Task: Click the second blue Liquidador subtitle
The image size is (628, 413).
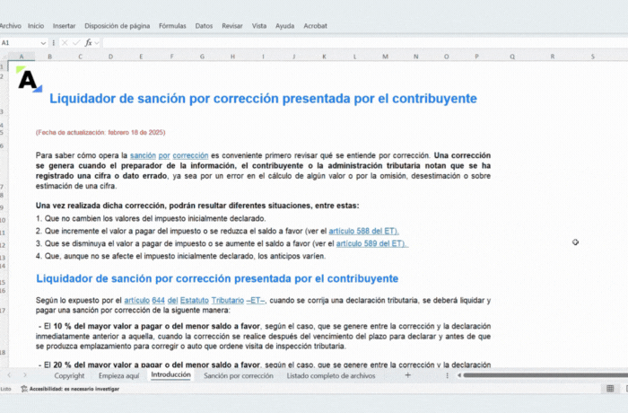Action: pyautogui.click(x=217, y=278)
